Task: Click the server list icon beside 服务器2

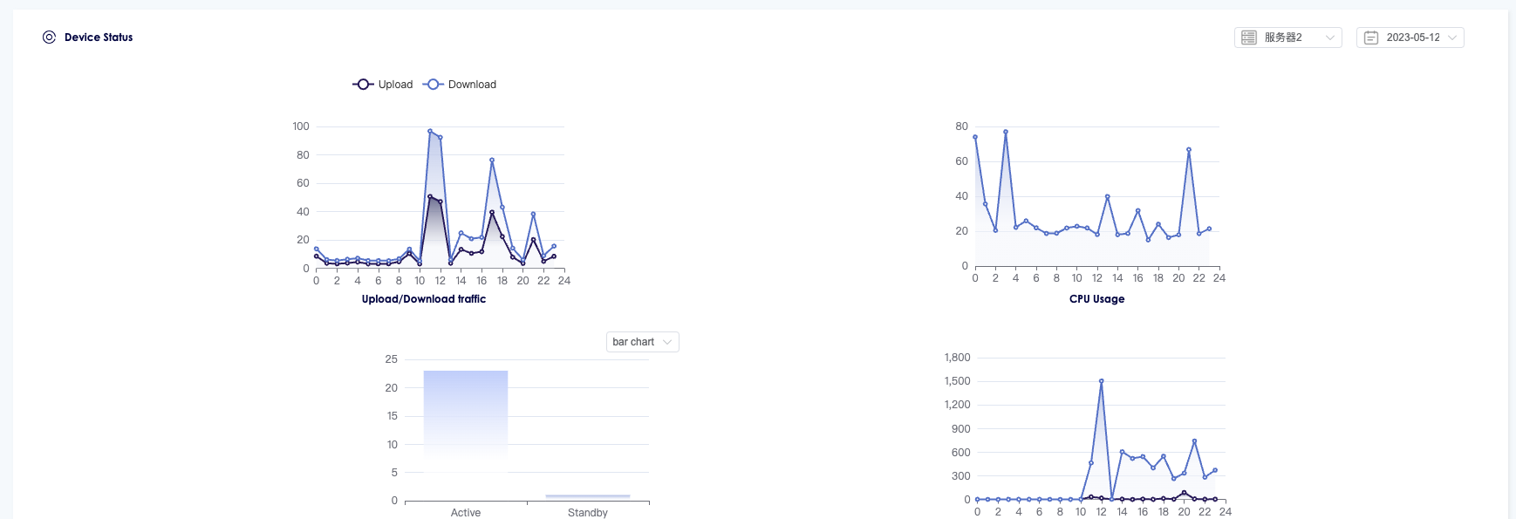Action: pyautogui.click(x=1249, y=38)
